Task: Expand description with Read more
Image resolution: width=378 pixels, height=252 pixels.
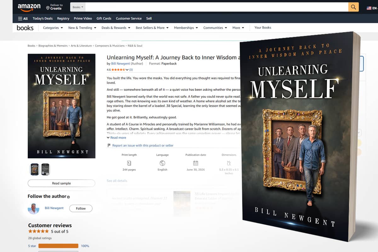Action: pos(117,138)
